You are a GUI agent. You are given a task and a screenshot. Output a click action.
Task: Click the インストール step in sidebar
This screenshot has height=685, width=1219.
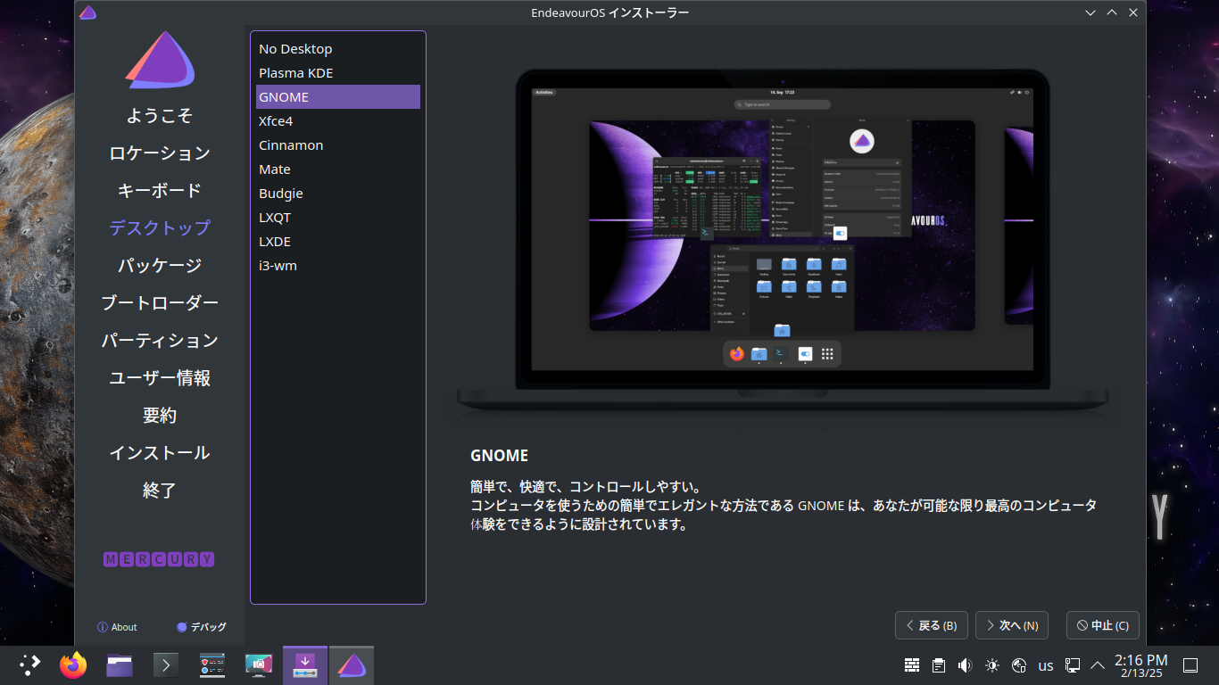[x=160, y=453]
